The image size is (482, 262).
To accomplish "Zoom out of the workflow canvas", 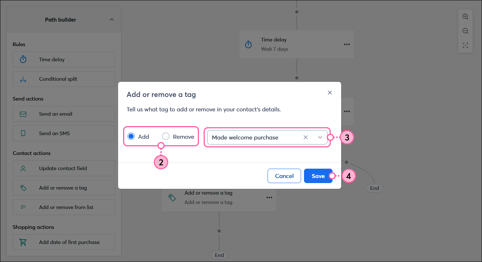I will 465,31.
